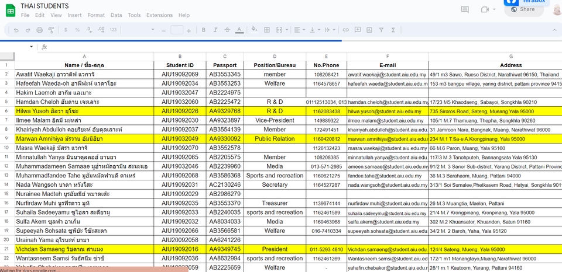Viewport: 562px width, 272px height.
Task: Open the video call options dropdown
Action: tap(495, 9)
